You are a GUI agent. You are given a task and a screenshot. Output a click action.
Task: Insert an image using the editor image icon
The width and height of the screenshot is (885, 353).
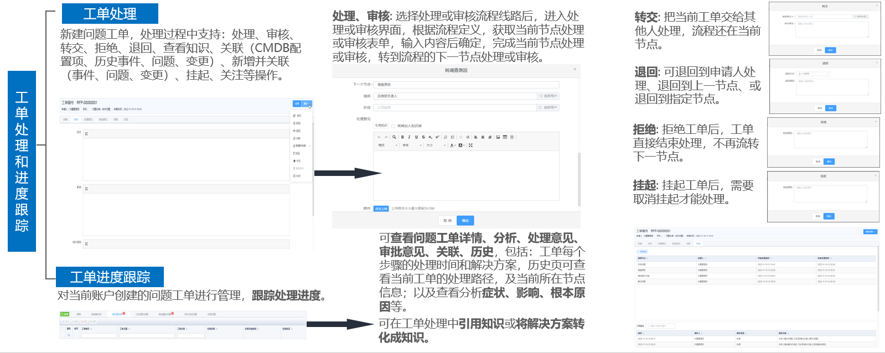498,137
